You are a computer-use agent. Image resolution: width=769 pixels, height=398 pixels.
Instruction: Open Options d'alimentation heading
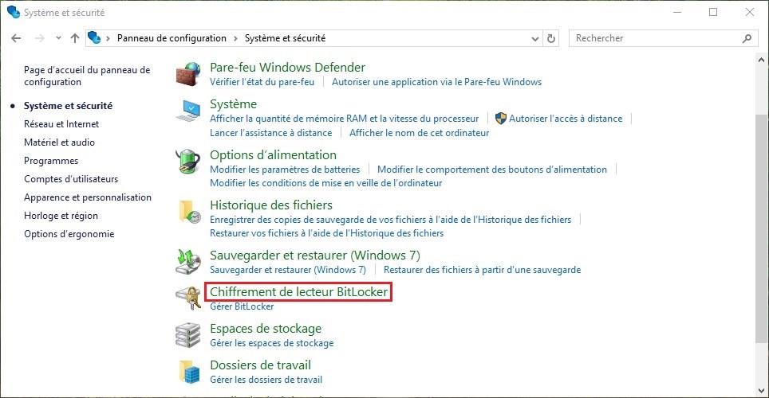[273, 154]
